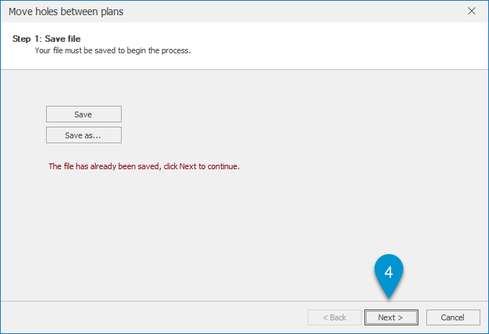
Task: Open the Save as... dialog
Action: [84, 135]
